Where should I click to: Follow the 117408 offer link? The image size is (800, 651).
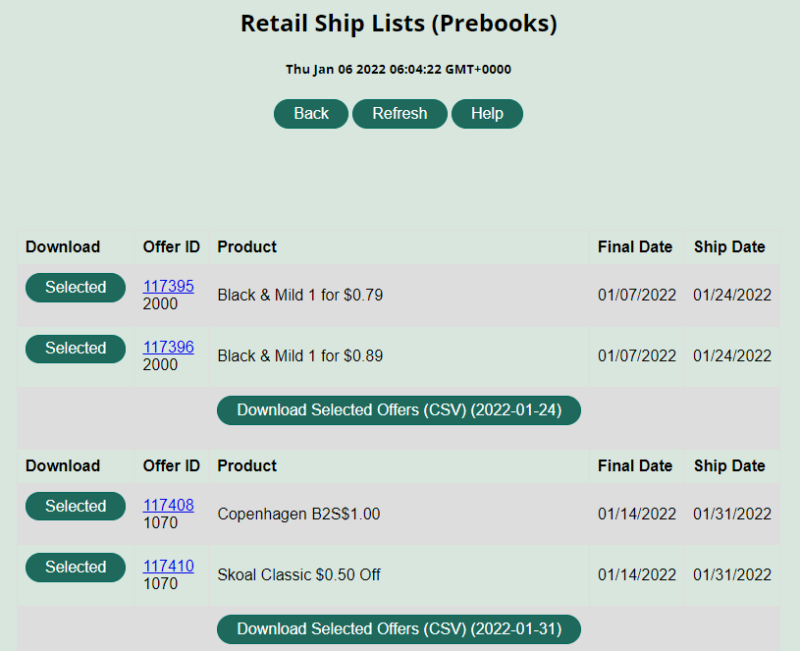coord(169,505)
